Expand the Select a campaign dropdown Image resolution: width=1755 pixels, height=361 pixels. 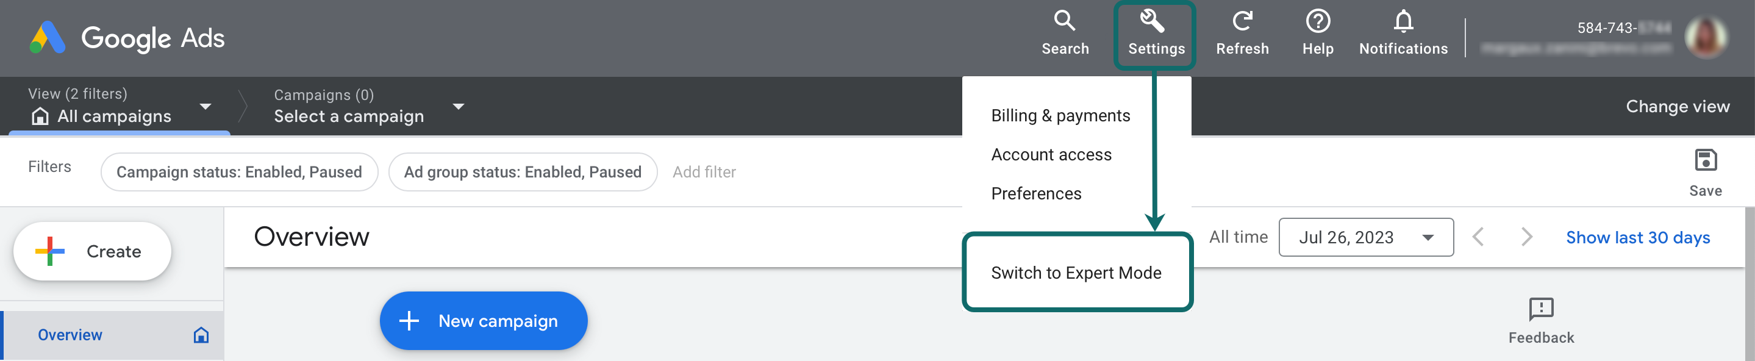459,106
